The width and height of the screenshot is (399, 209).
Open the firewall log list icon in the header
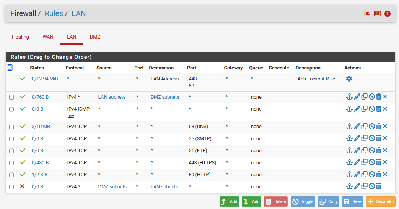click(377, 14)
